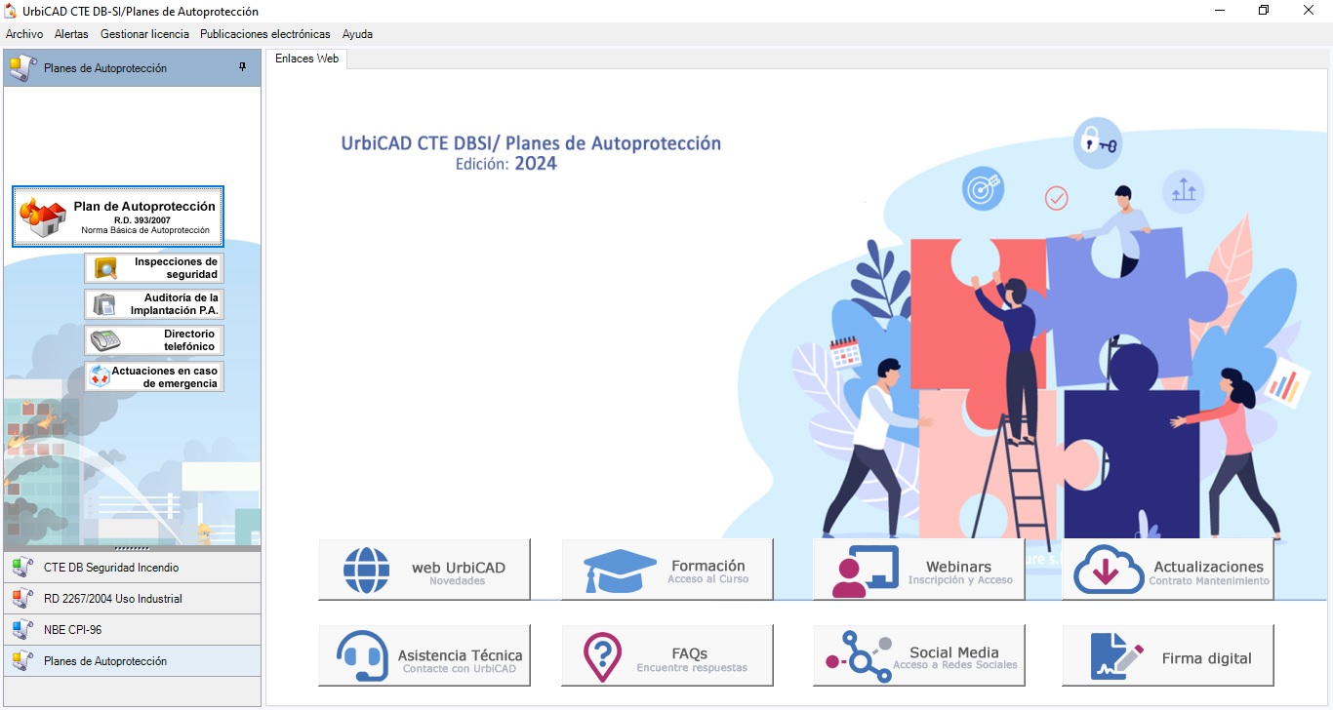Click the globe icon for web UrbiCAD

(x=367, y=571)
